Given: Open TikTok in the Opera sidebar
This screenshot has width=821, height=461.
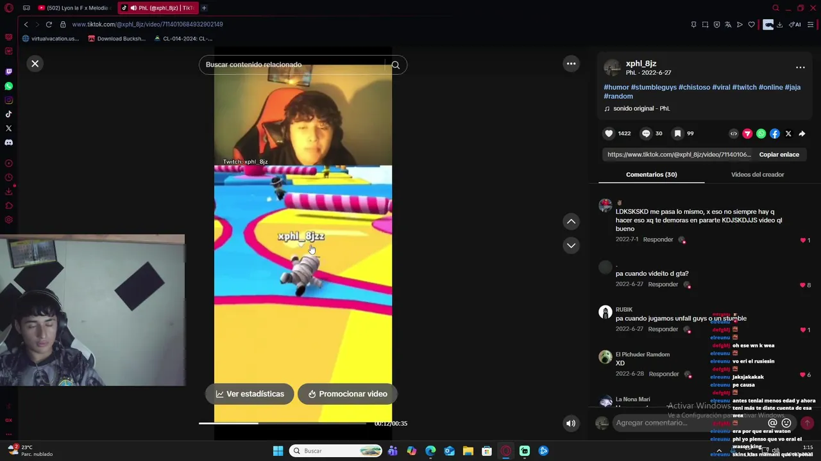Looking at the screenshot, I should (8, 114).
